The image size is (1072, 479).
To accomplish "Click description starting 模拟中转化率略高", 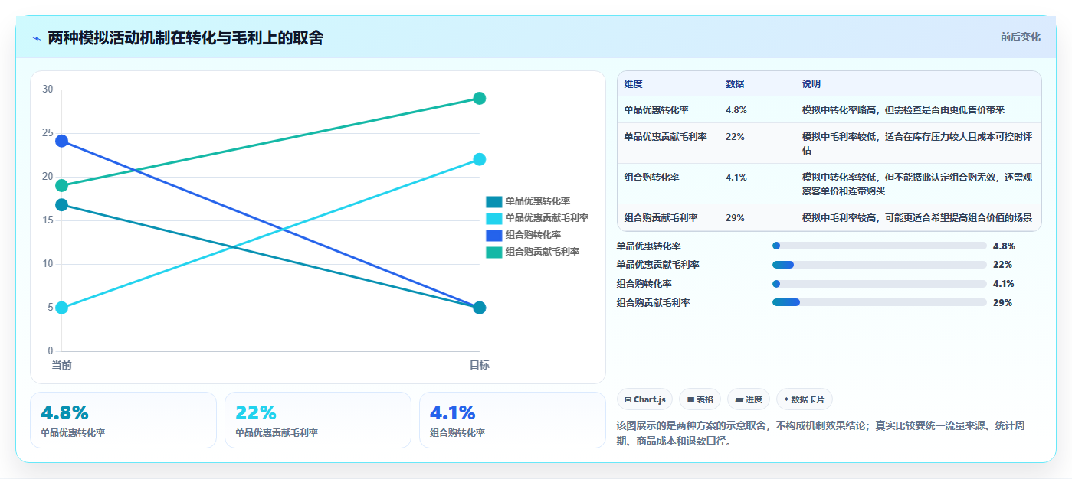I will click(903, 110).
